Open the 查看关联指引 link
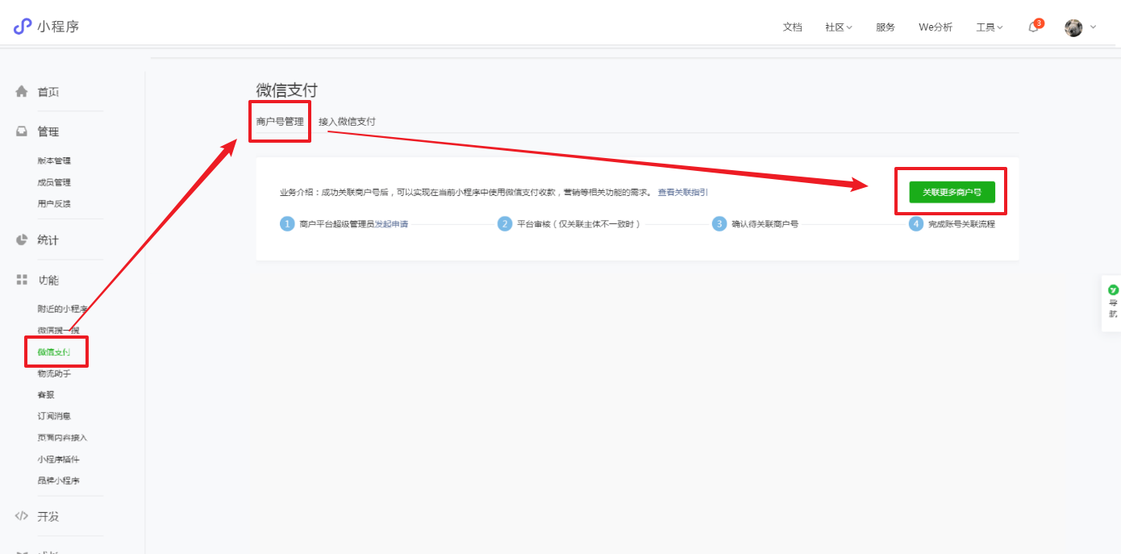Viewport: 1121px width, 554px height. 683,193
